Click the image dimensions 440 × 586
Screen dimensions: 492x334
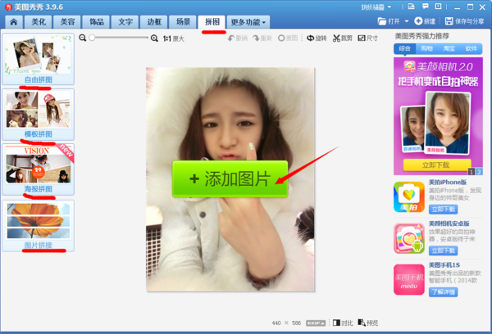pyautogui.click(x=286, y=323)
